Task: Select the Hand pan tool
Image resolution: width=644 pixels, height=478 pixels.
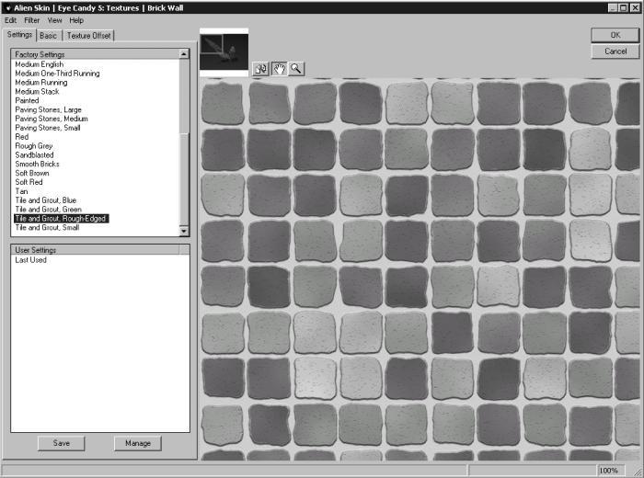Action: point(279,69)
